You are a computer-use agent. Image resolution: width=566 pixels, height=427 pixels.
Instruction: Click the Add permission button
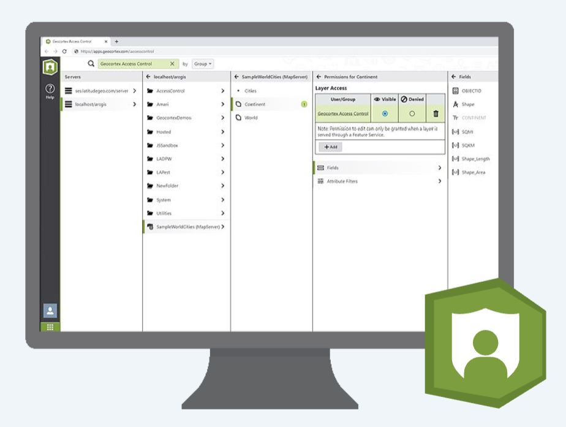[x=330, y=147]
